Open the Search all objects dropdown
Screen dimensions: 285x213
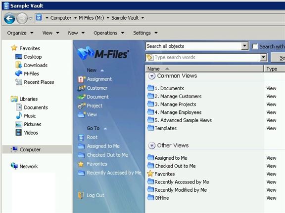pos(245,46)
